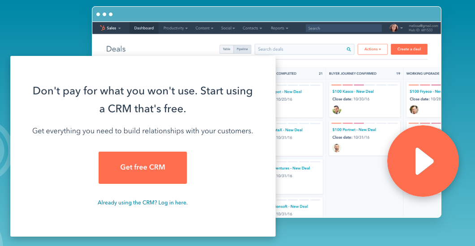Click the count 19 in Buyer Journey Confirmed

pyautogui.click(x=398, y=73)
